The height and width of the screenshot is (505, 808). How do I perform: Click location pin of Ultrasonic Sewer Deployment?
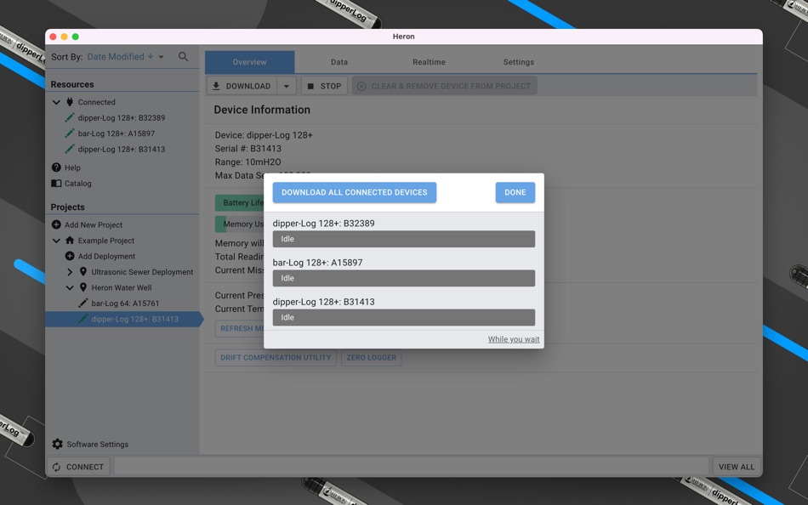pyautogui.click(x=83, y=271)
